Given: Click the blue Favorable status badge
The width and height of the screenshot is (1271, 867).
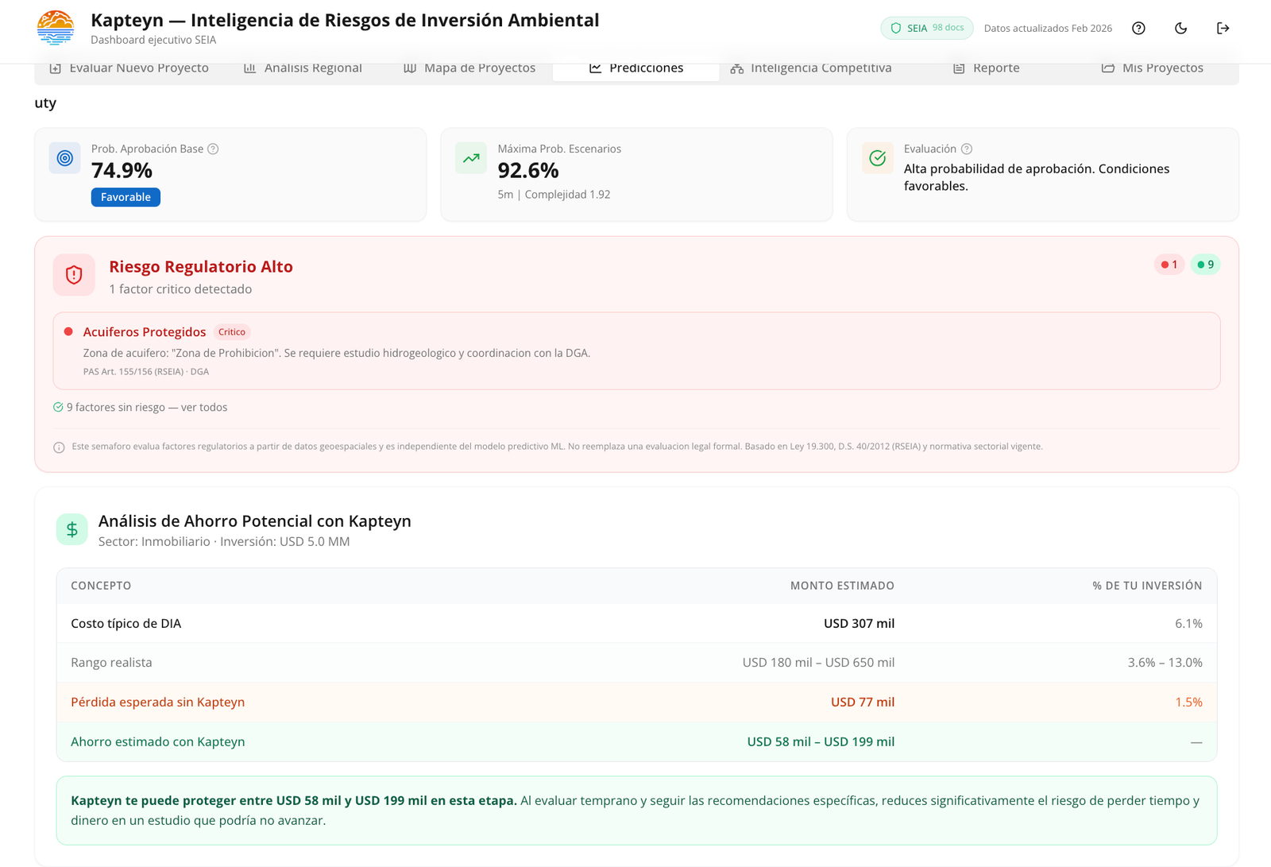Looking at the screenshot, I should coord(126,197).
